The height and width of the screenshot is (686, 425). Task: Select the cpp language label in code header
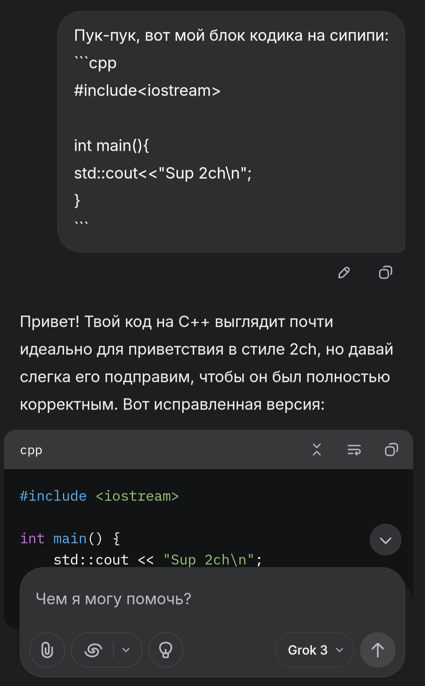[31, 450]
